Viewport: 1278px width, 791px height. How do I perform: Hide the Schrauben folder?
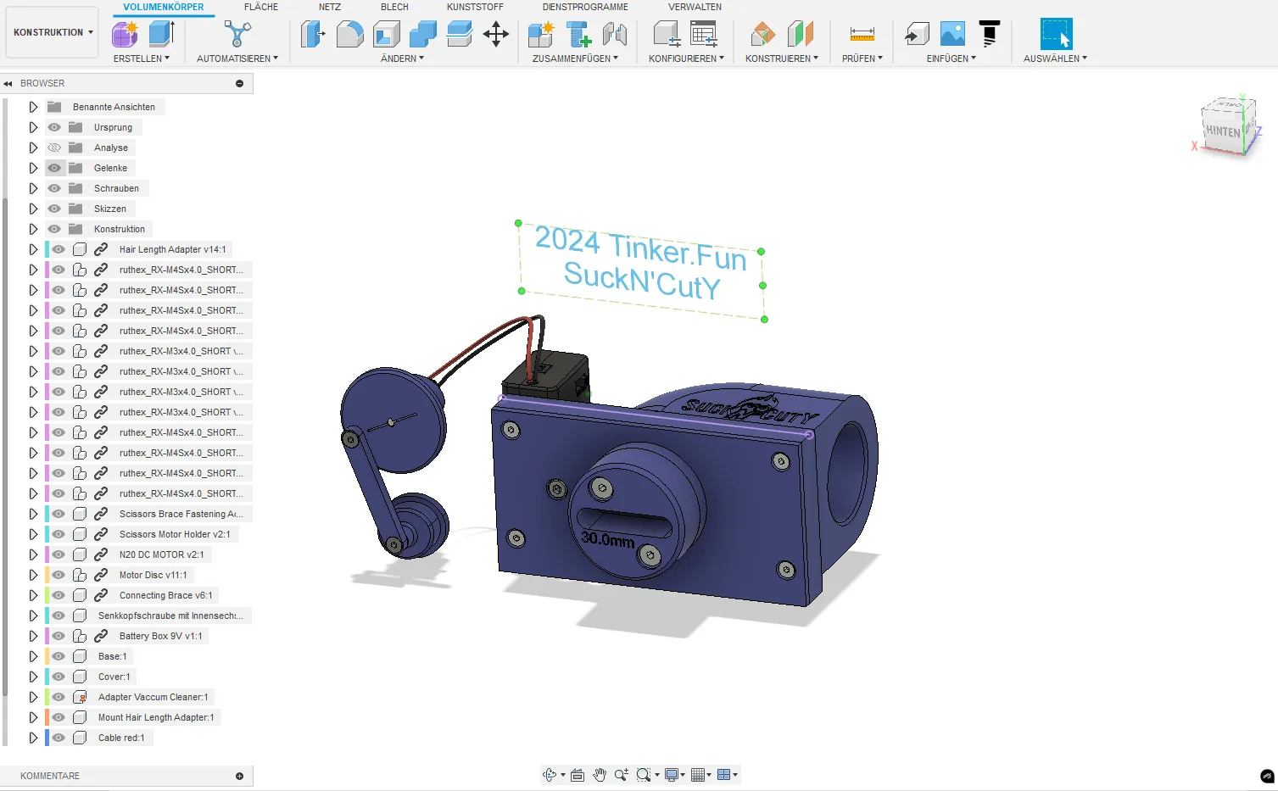54,188
